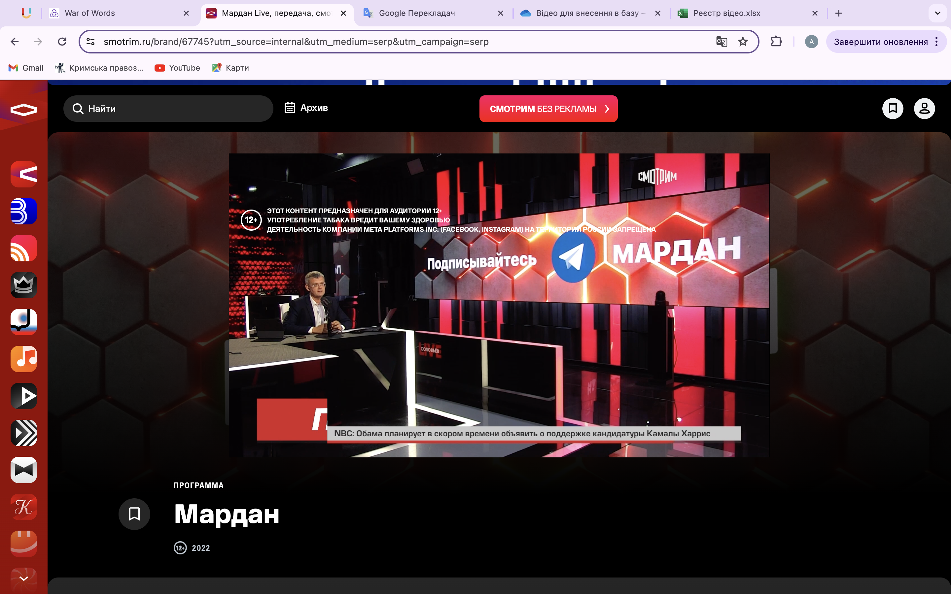Viewport: 951px width, 594px height.
Task: Open the Chrome profile avatar A
Action: [811, 42]
